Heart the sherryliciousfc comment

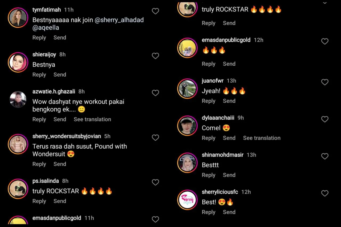(325, 193)
